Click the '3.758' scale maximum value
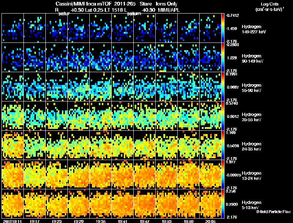The height and width of the screenshot is (223, 293). click(x=231, y=191)
